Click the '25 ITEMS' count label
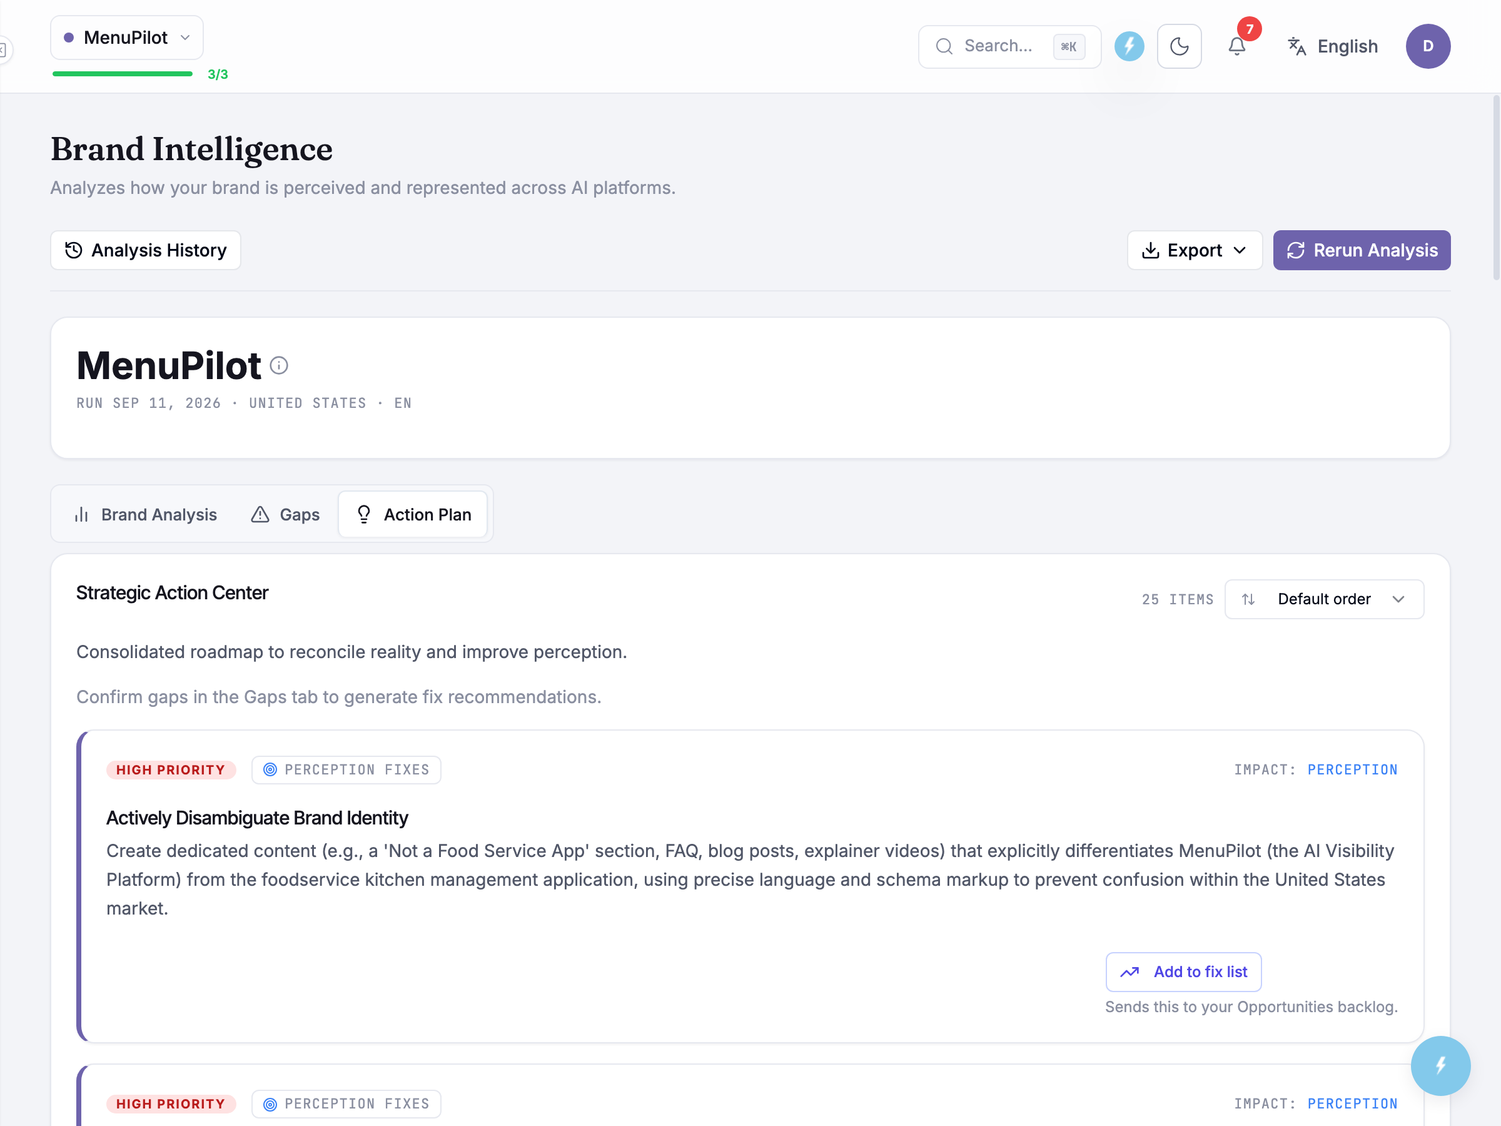This screenshot has width=1501, height=1126. click(1177, 599)
